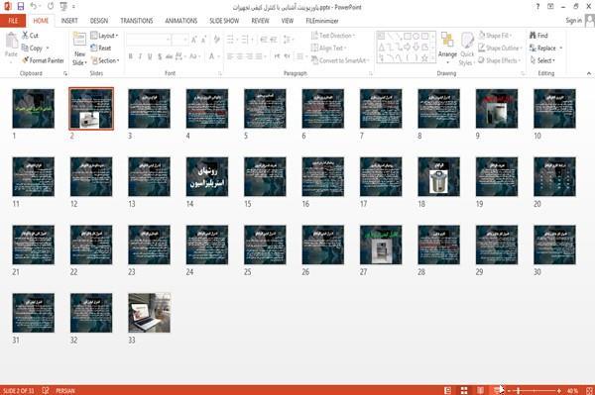
Task: Open the TRANSITIONS tab
Action: pos(137,21)
